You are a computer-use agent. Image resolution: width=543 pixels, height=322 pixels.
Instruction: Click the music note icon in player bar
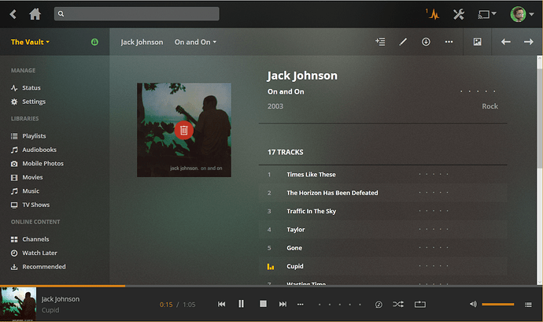pyautogui.click(x=379, y=305)
